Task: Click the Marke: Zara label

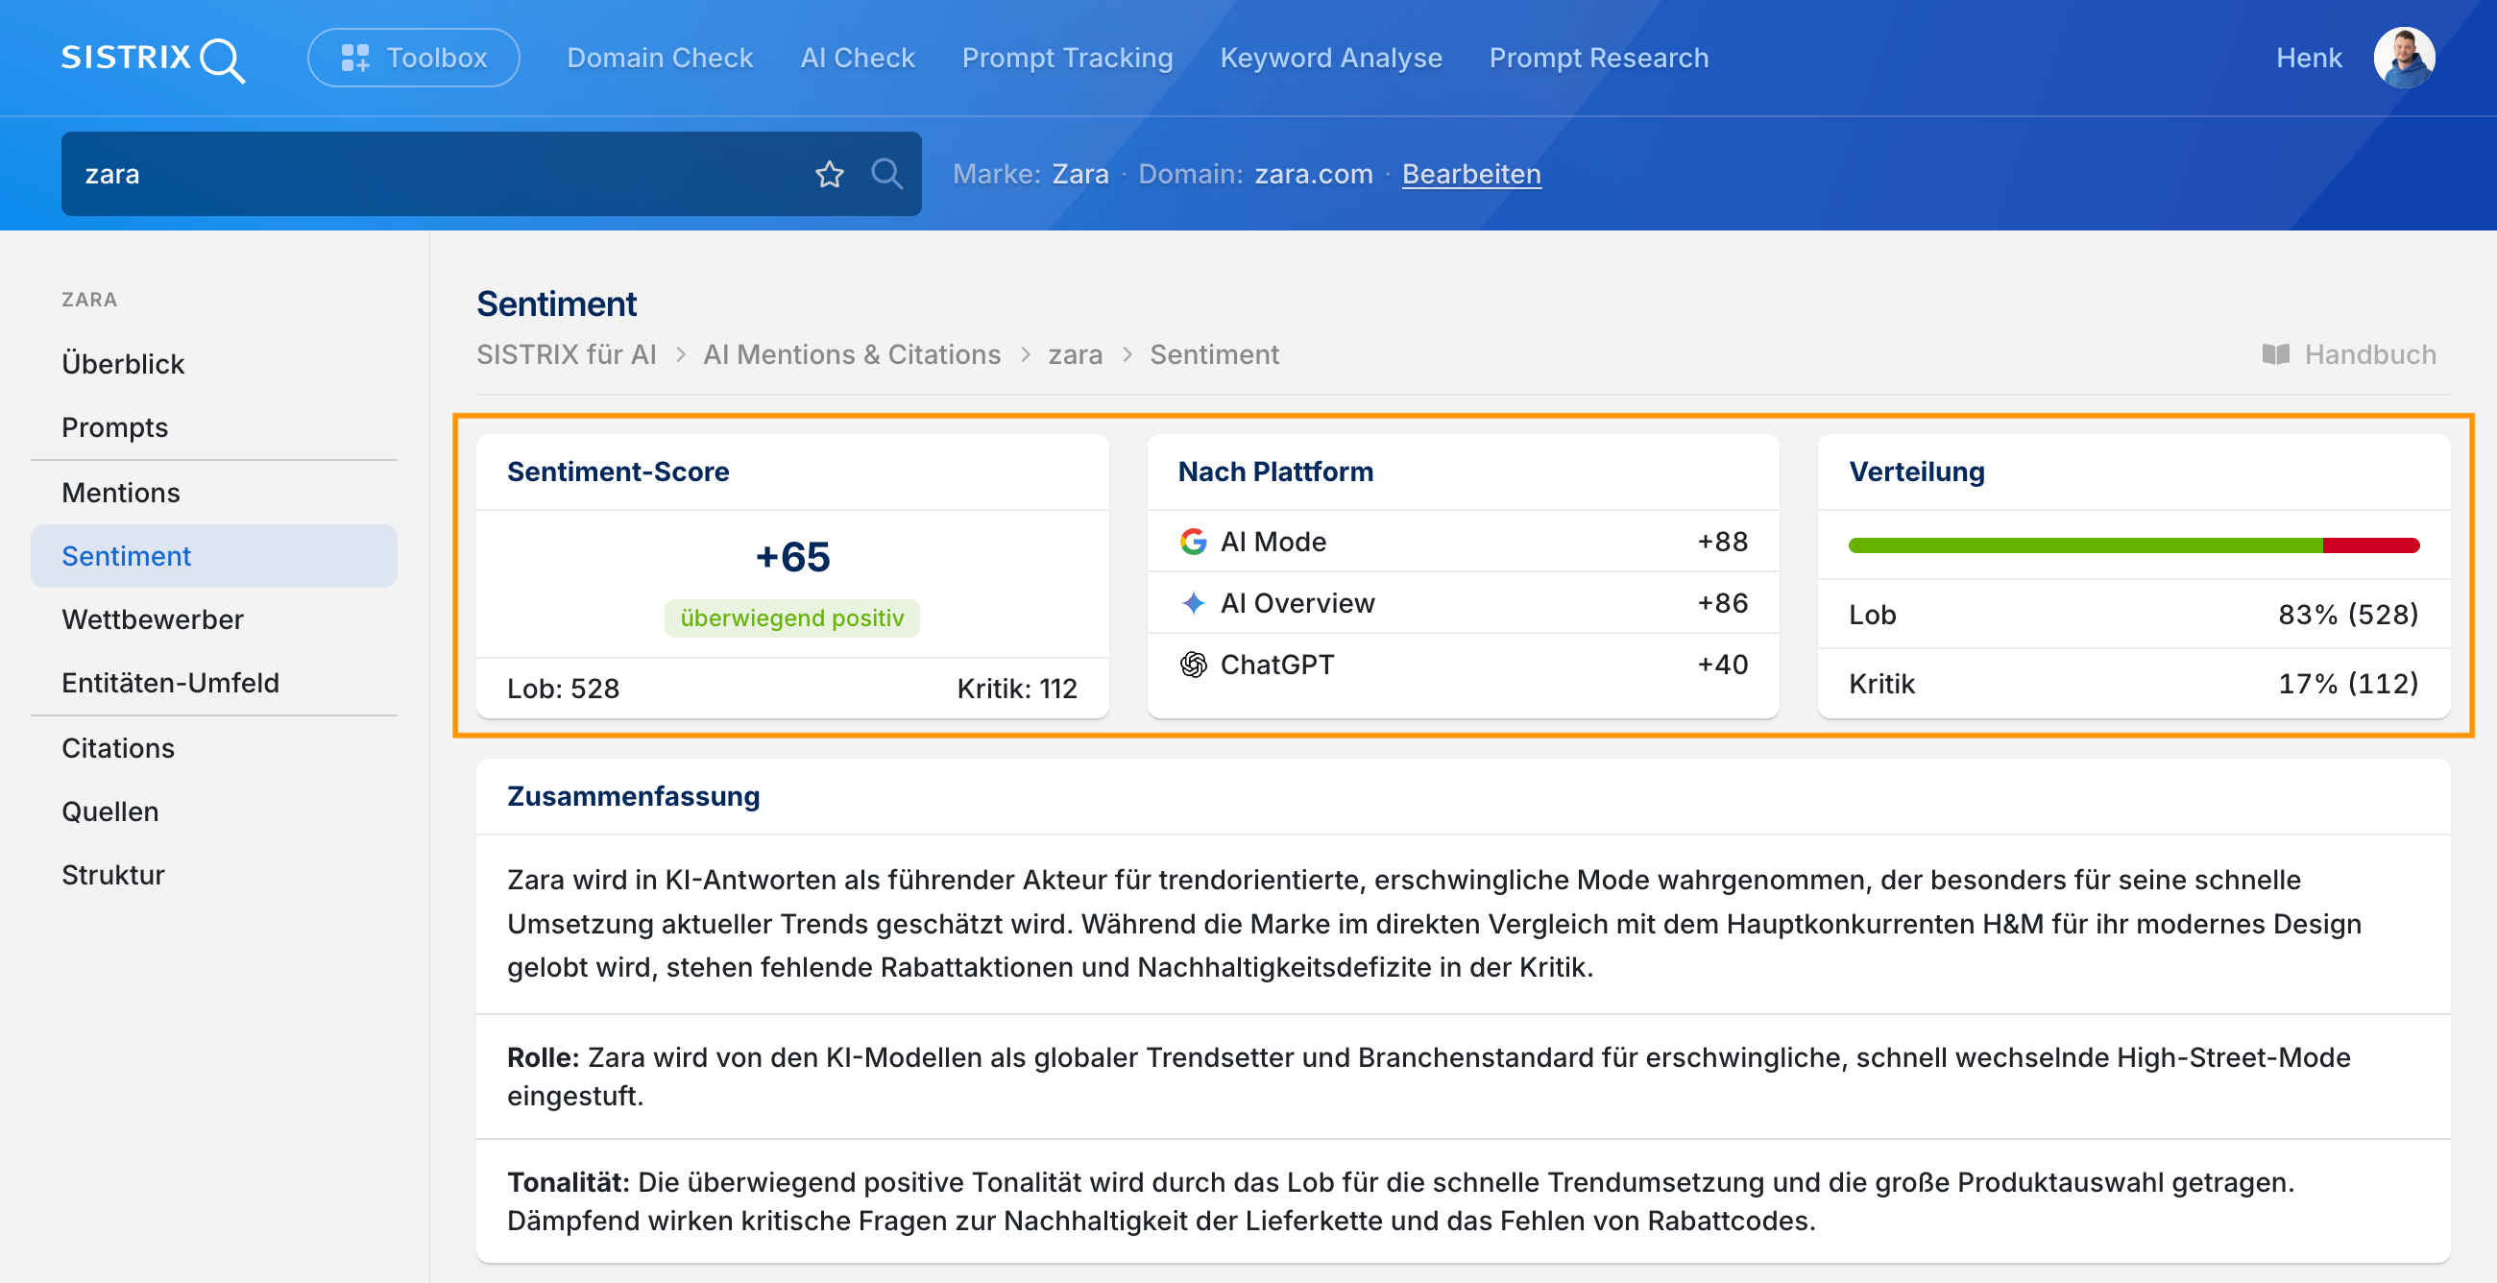Action: coord(1030,175)
